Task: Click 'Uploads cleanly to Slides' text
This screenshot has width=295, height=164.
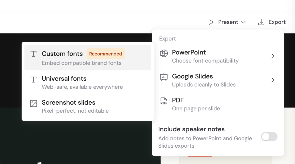Action: [x=204, y=84]
